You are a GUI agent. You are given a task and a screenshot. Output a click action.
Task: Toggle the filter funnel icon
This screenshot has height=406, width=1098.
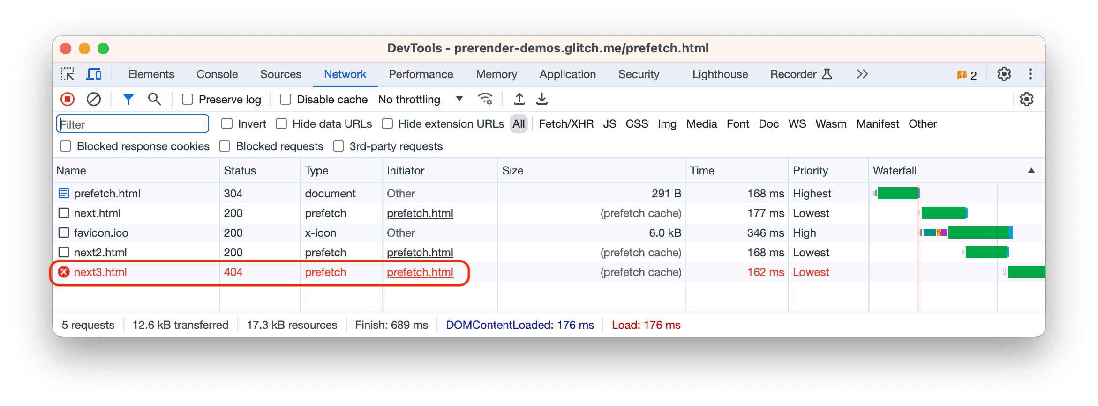128,99
